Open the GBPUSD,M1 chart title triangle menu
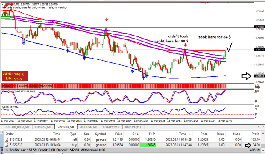The image size is (265, 154). point(3,4)
